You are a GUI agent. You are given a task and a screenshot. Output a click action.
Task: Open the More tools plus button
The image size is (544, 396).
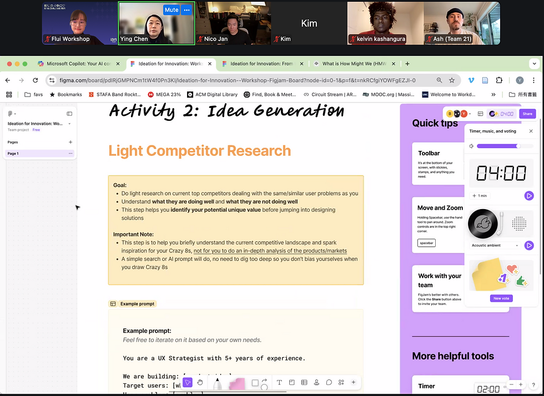pos(354,382)
